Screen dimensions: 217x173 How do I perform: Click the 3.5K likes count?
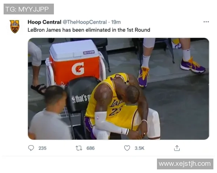[x=139, y=148]
